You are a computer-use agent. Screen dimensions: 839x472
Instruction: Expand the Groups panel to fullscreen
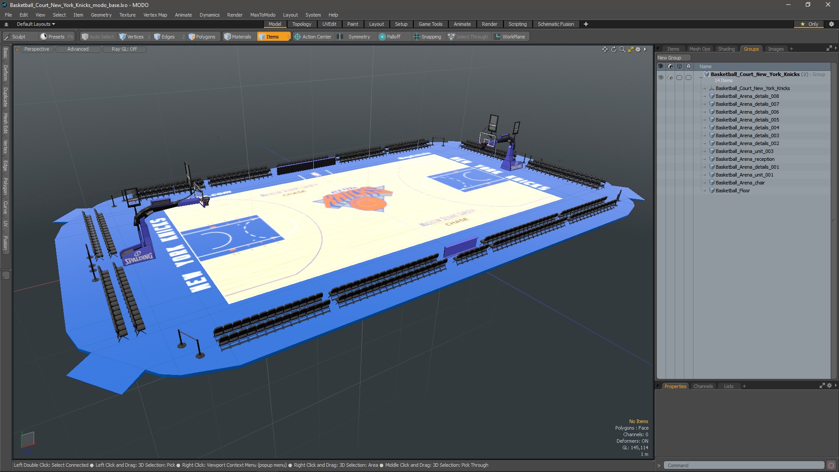tap(829, 49)
